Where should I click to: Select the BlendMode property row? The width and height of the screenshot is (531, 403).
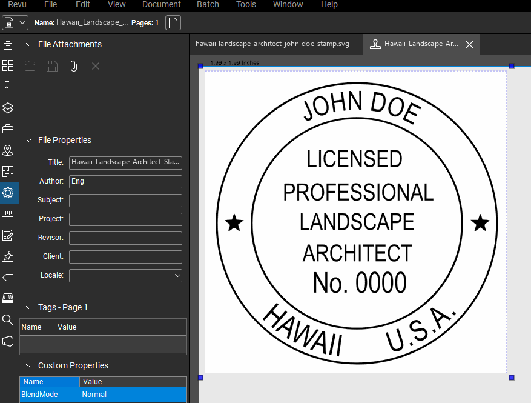[x=104, y=395]
